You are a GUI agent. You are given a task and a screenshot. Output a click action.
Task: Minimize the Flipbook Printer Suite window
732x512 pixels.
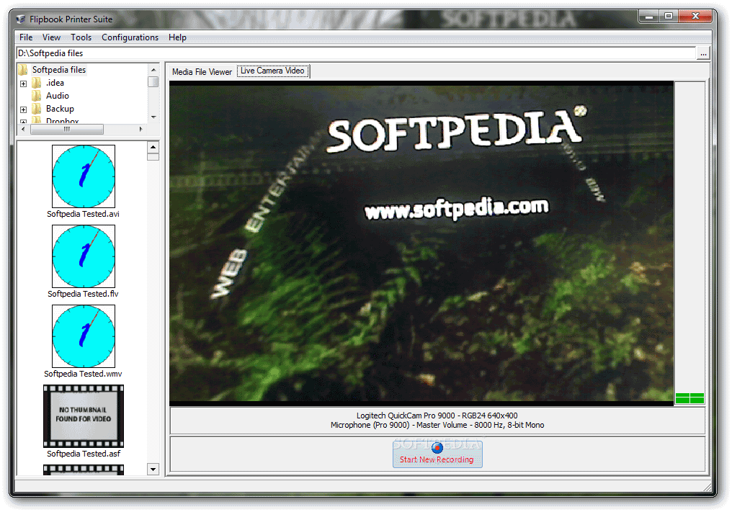648,17
